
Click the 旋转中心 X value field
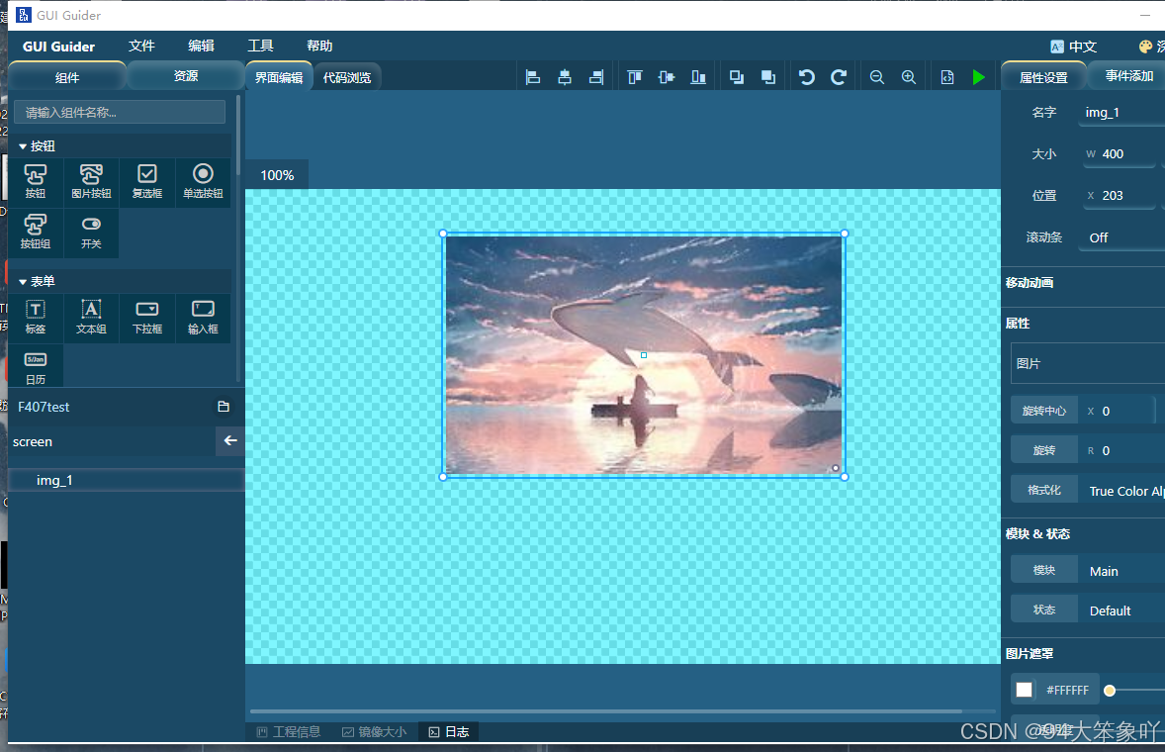[1117, 411]
